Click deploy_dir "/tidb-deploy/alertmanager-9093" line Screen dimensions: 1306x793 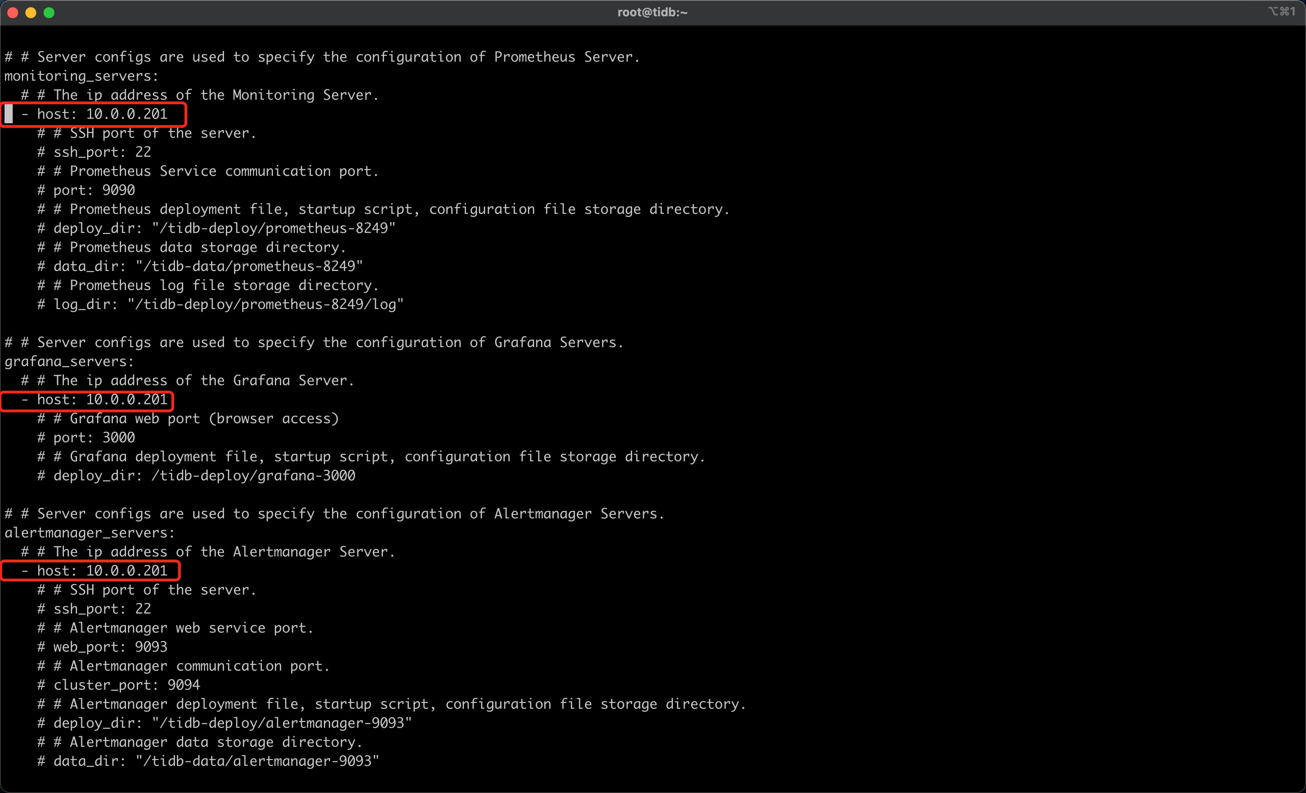click(225, 724)
